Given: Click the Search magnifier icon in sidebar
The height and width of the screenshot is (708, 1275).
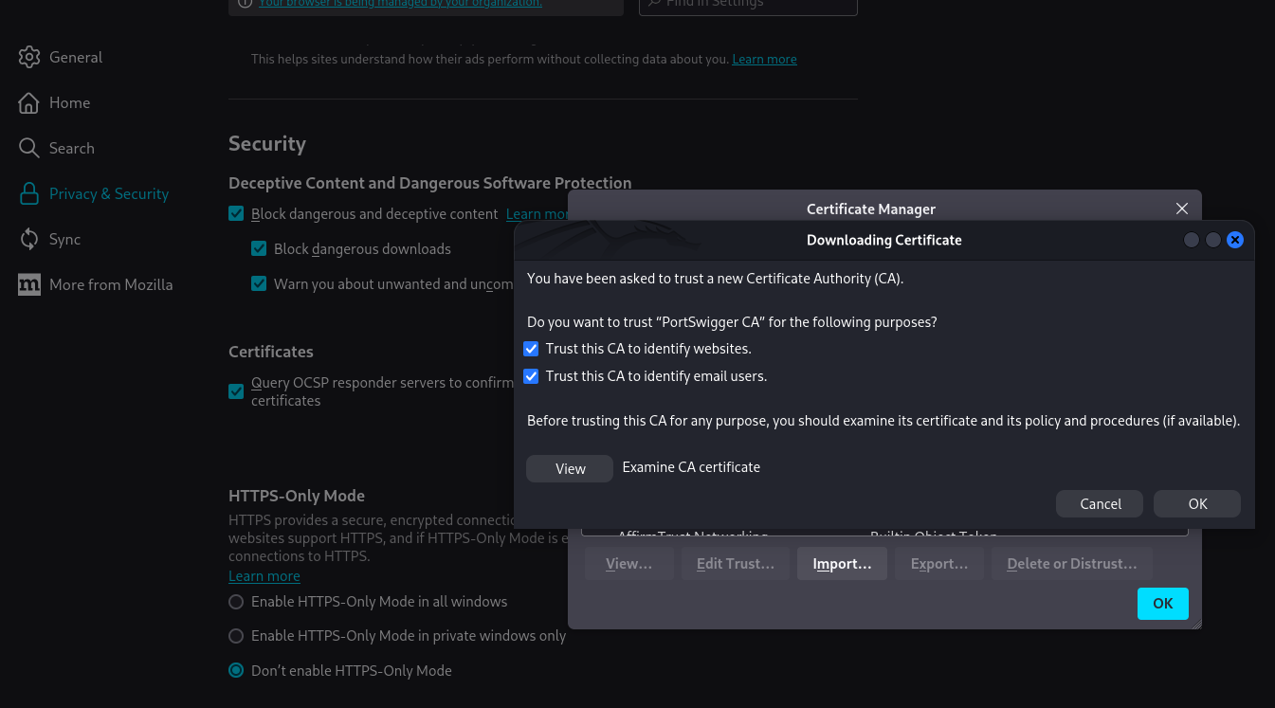Looking at the screenshot, I should (29, 148).
